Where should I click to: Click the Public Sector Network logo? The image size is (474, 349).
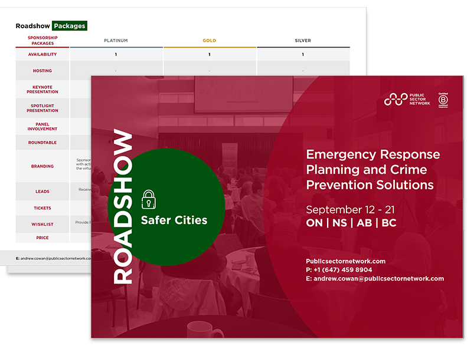click(407, 100)
